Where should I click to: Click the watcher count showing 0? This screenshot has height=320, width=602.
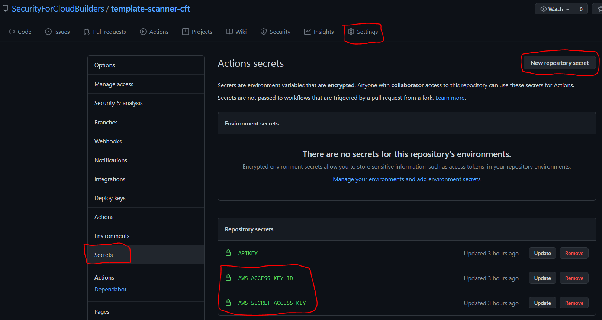581,9
